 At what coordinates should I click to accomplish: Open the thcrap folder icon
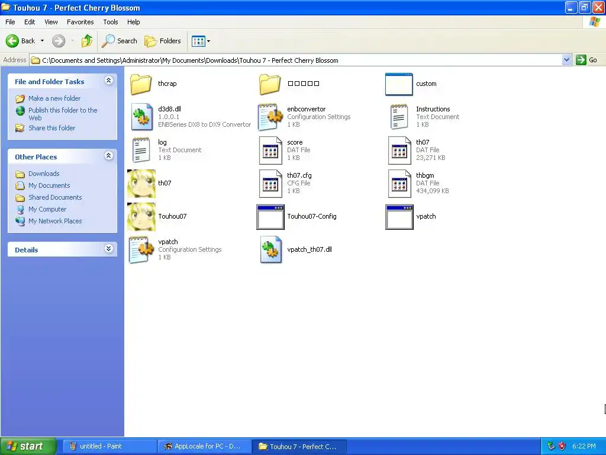coord(141,84)
